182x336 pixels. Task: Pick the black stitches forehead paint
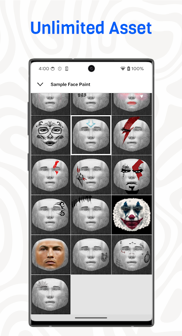click(x=91, y=215)
